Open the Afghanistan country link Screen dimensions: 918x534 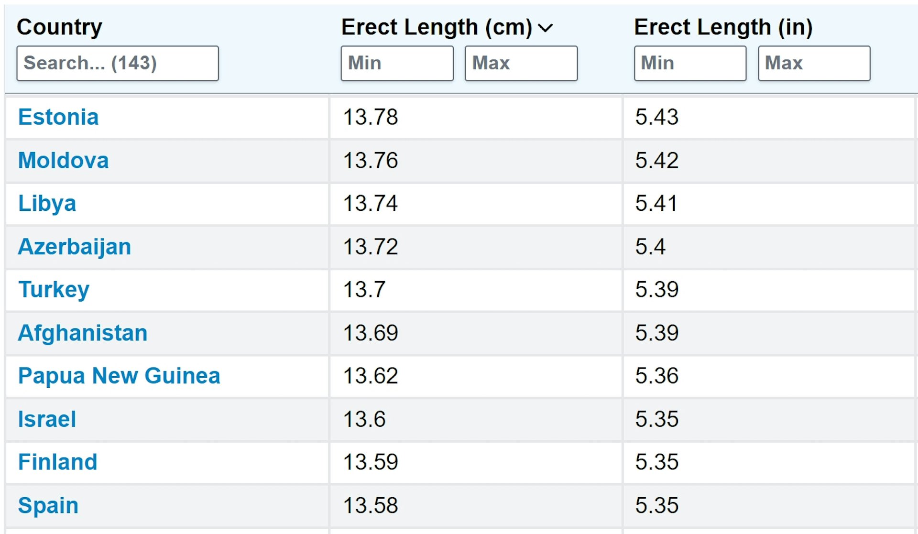pyautogui.click(x=82, y=333)
